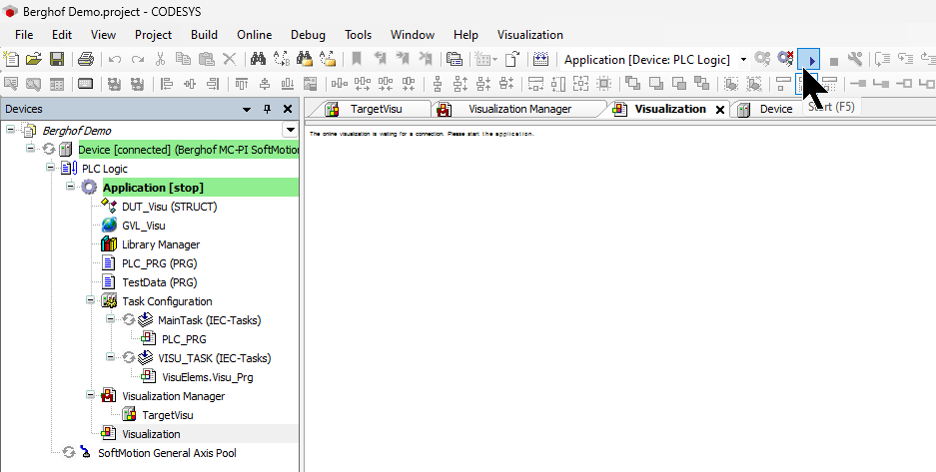Open the File menu
Viewport: 936px width, 472px height.
pyautogui.click(x=24, y=35)
